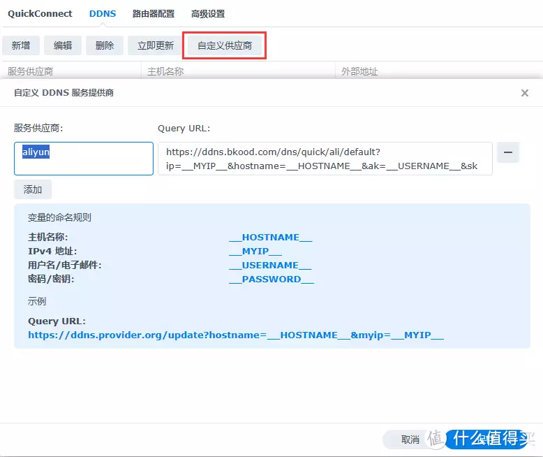Click the 新增 button
This screenshot has width=543, height=457.
click(21, 45)
